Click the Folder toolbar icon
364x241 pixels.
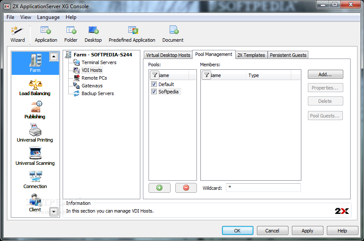(x=71, y=34)
